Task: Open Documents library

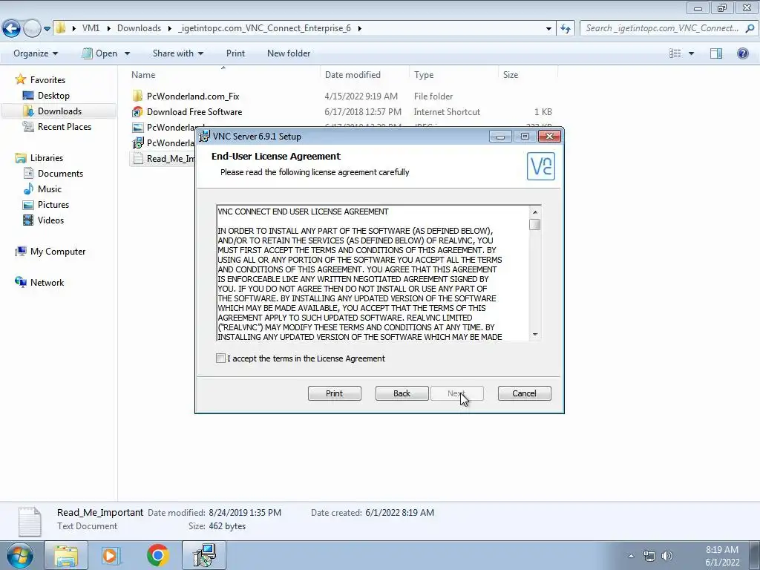Action: click(x=61, y=173)
